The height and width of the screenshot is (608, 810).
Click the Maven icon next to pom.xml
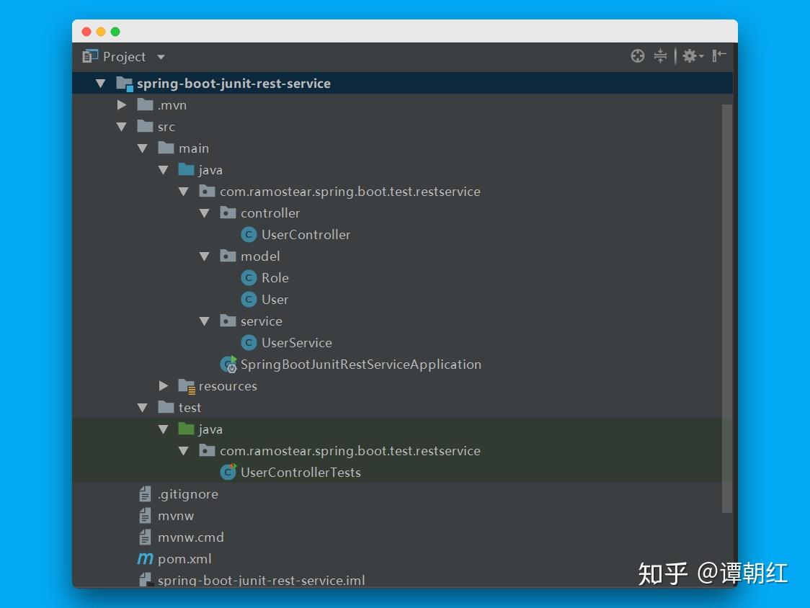[145, 558]
